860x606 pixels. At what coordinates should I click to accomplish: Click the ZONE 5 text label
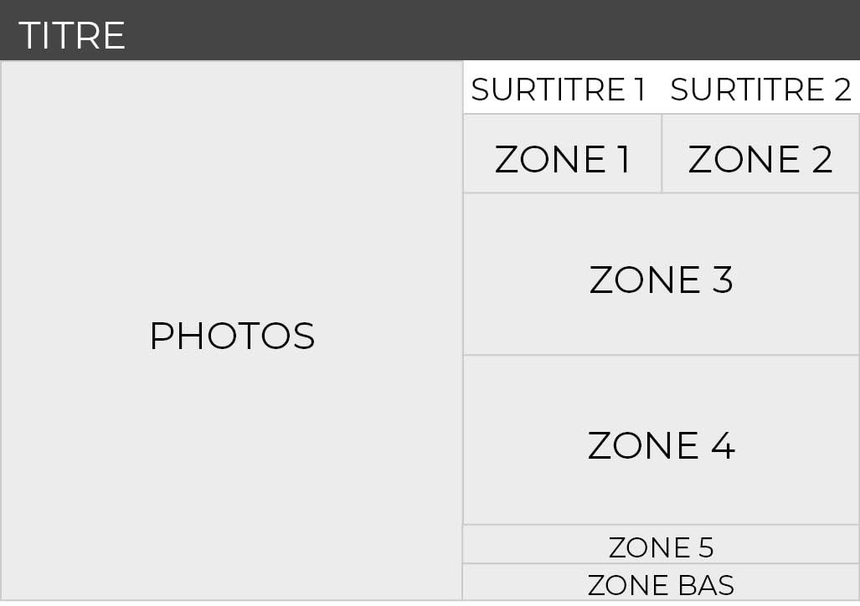click(x=661, y=547)
